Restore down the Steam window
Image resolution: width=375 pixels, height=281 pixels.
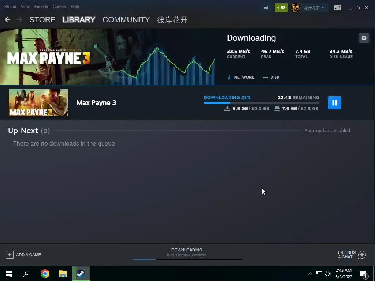[x=358, y=8]
